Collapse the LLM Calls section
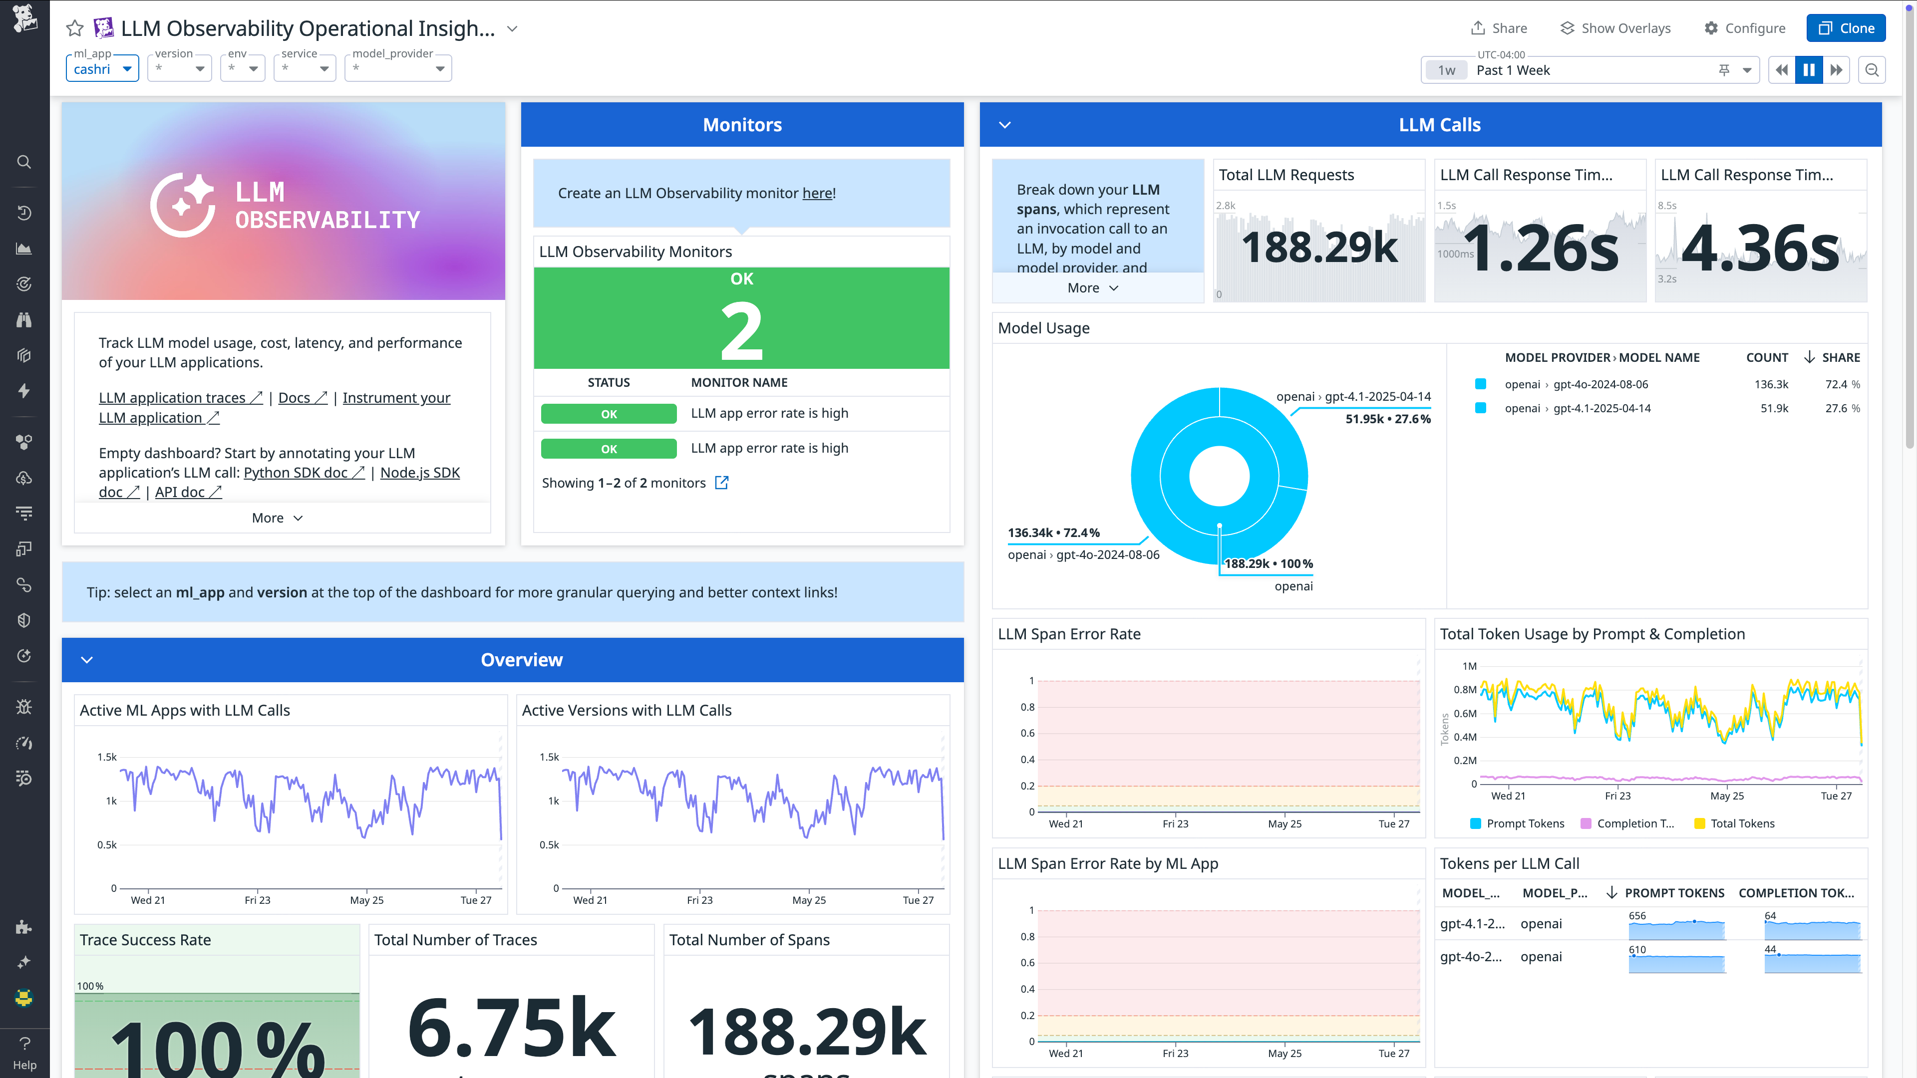This screenshot has width=1917, height=1078. tap(1004, 124)
